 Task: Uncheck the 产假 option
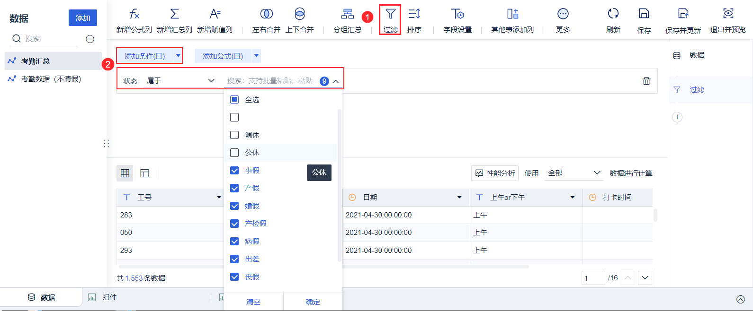(x=234, y=188)
